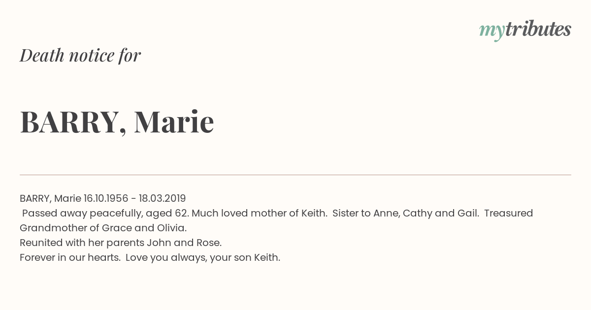Click the death date 18.03.2019
The width and height of the screenshot is (591, 310).
click(x=163, y=198)
